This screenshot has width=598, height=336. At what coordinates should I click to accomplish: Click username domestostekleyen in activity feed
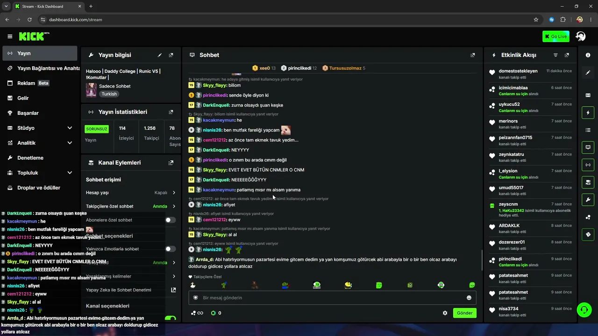click(518, 71)
